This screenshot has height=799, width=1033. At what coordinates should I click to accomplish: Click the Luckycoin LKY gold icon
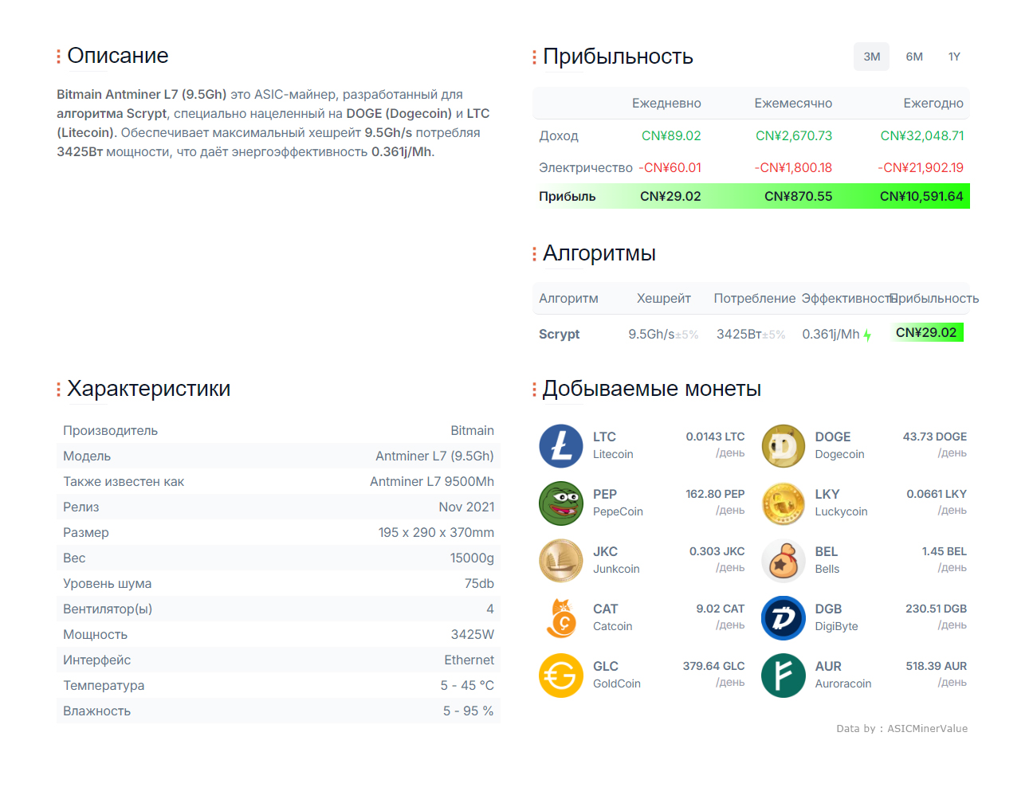tap(784, 503)
